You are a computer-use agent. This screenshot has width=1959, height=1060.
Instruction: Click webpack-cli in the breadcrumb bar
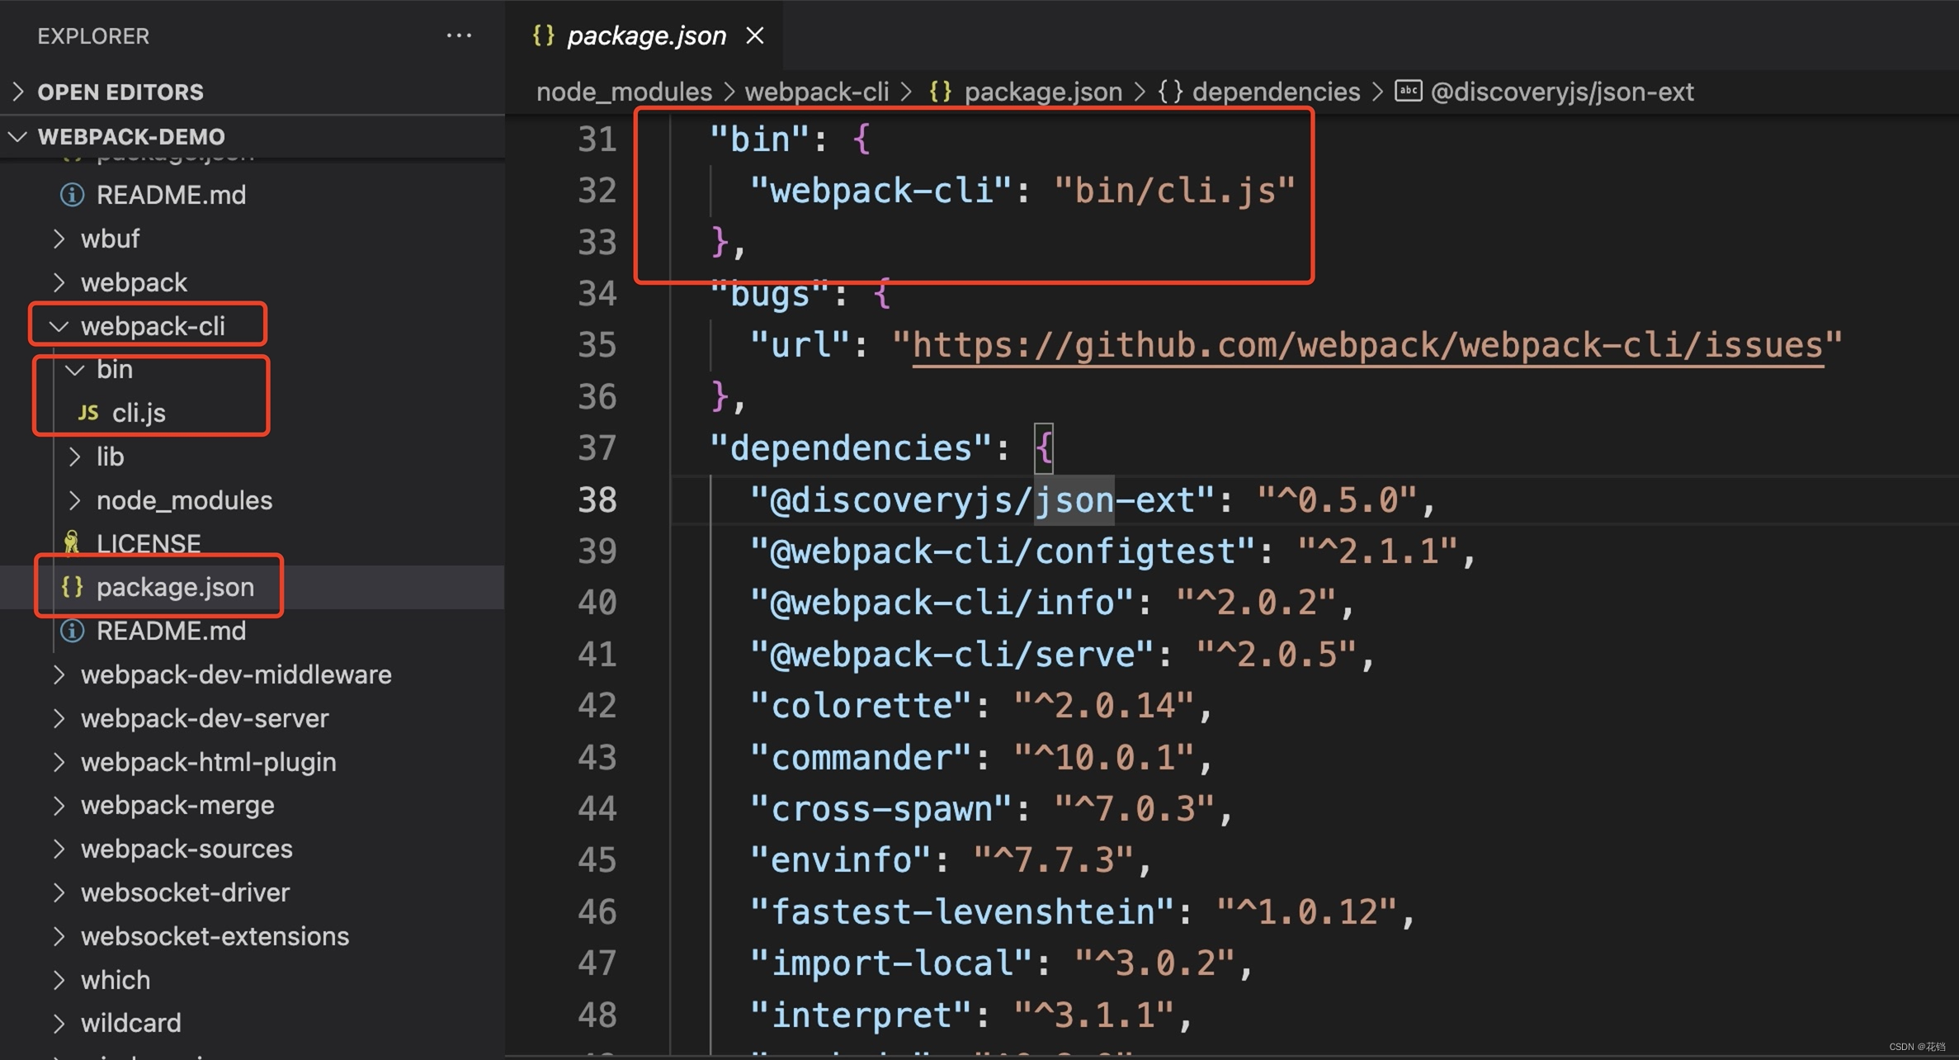tap(816, 91)
